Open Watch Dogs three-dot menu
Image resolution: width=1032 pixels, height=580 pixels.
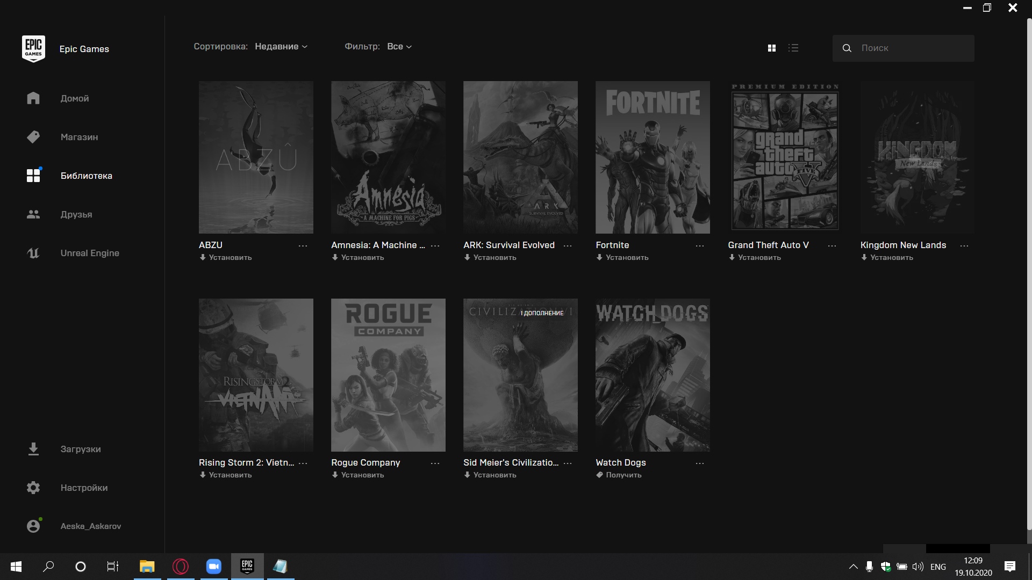tap(700, 463)
